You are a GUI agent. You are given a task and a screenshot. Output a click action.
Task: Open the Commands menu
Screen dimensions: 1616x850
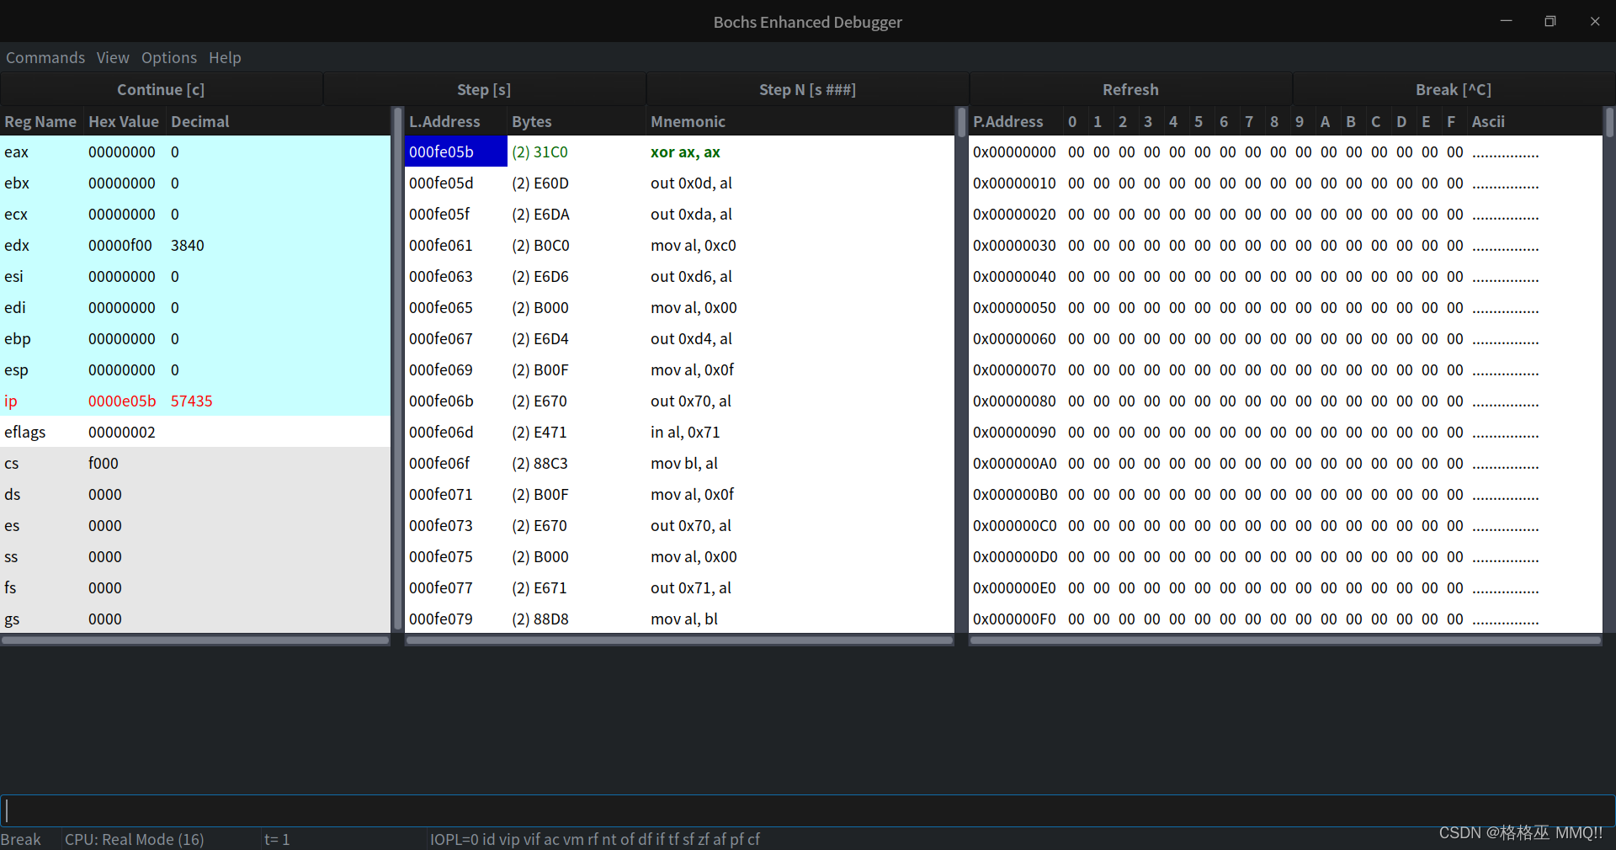[45, 57]
